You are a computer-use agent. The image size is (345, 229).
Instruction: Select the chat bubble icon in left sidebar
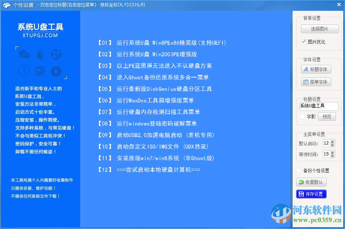pyautogui.click(x=24, y=54)
